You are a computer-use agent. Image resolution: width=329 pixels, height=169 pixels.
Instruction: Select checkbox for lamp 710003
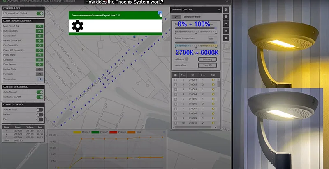(176, 90)
